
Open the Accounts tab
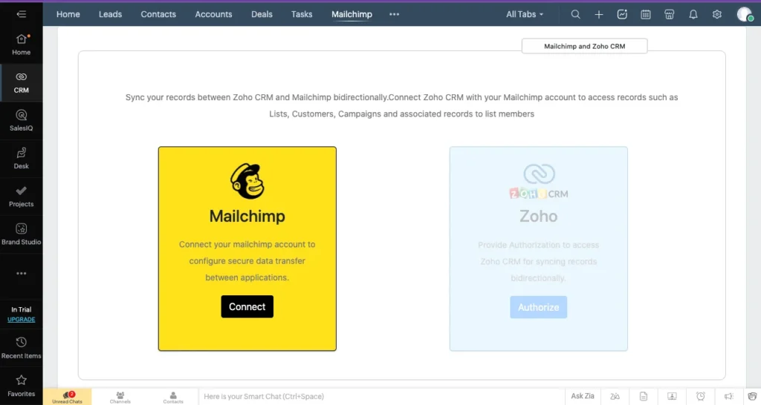[213, 15]
